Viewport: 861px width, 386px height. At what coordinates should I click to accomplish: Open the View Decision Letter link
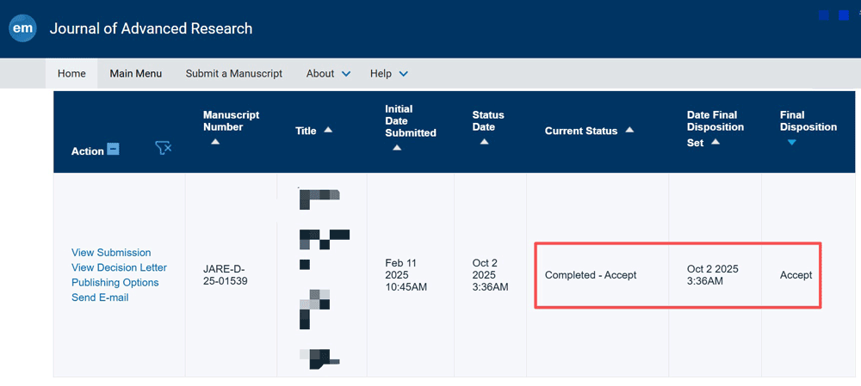coord(119,267)
